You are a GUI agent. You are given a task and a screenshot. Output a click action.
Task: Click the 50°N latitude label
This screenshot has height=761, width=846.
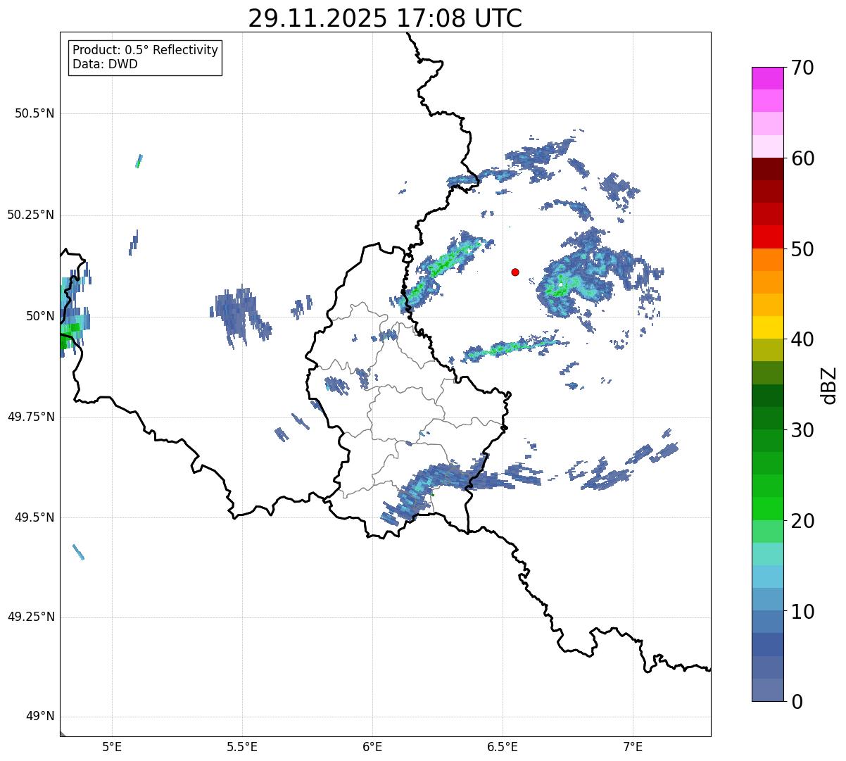[40, 316]
